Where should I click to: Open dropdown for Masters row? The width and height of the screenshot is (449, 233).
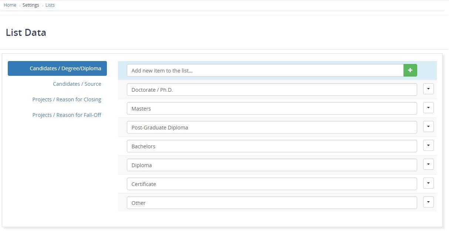(428, 108)
